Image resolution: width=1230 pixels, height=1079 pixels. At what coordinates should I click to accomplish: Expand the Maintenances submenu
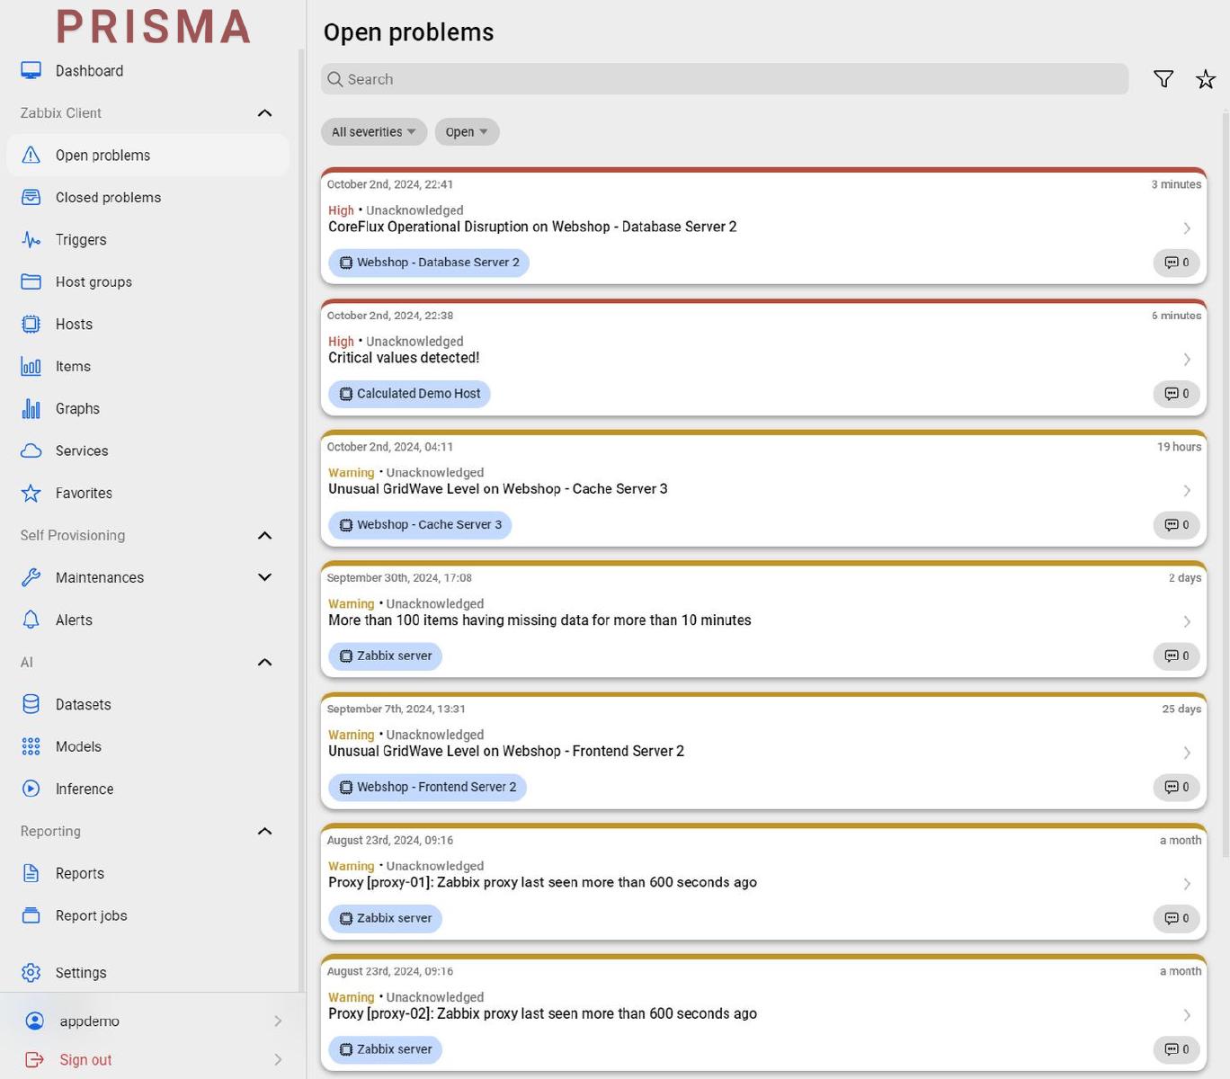point(264,577)
